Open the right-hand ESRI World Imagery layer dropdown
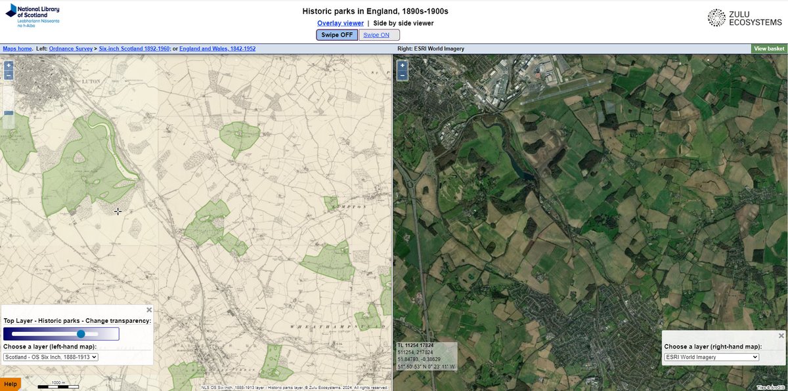The width and height of the screenshot is (788, 391). click(x=711, y=356)
